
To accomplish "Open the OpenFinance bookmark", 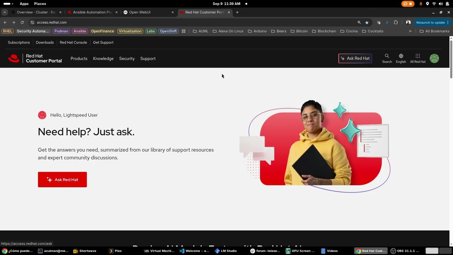I will pyautogui.click(x=102, y=31).
